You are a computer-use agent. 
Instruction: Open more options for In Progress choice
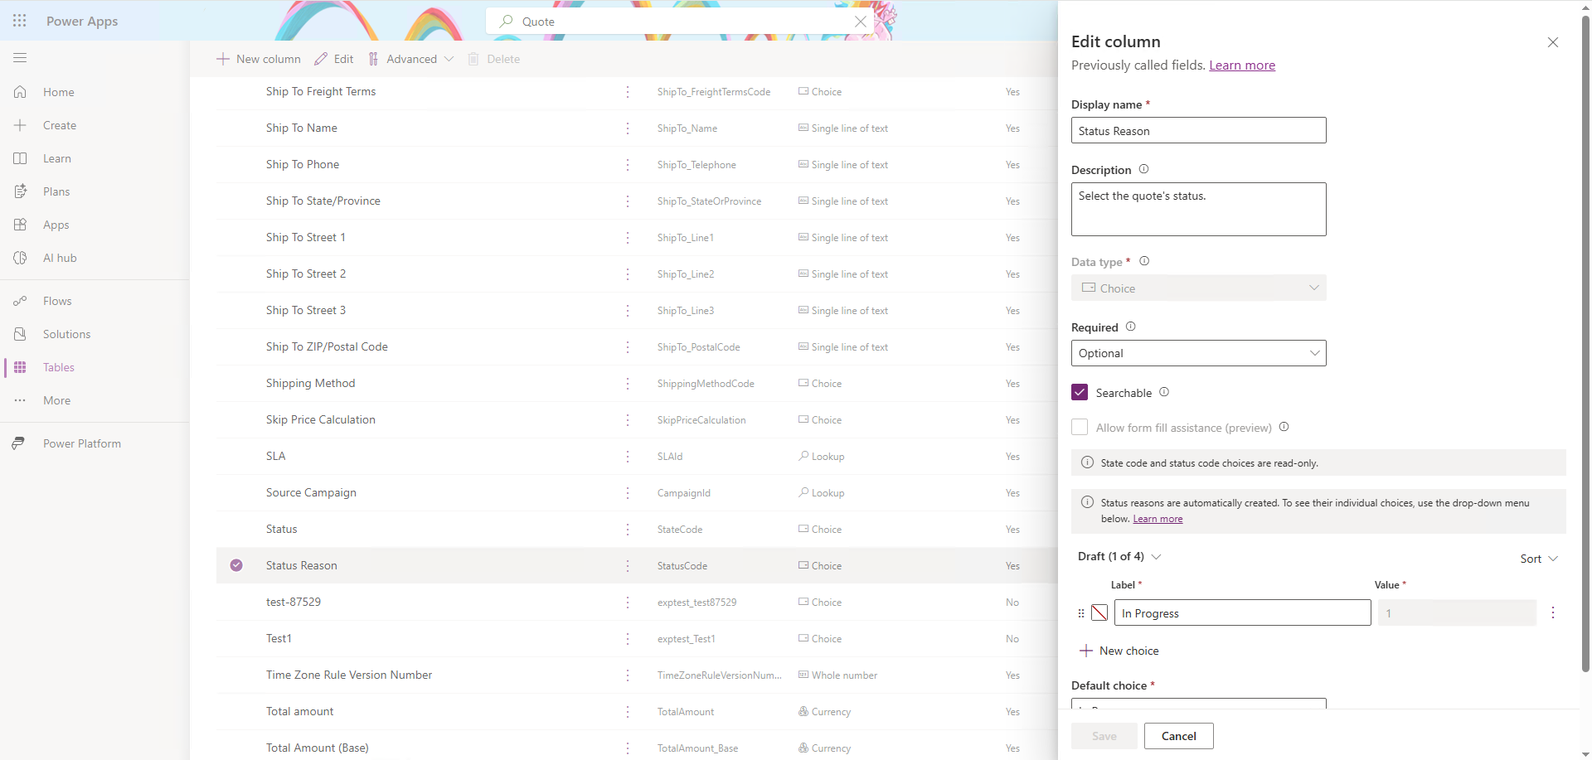click(1553, 612)
